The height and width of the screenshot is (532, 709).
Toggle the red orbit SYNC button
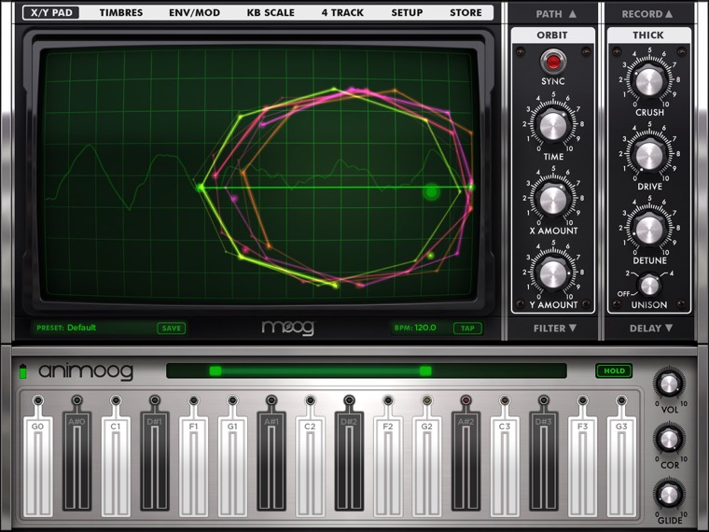tap(553, 62)
